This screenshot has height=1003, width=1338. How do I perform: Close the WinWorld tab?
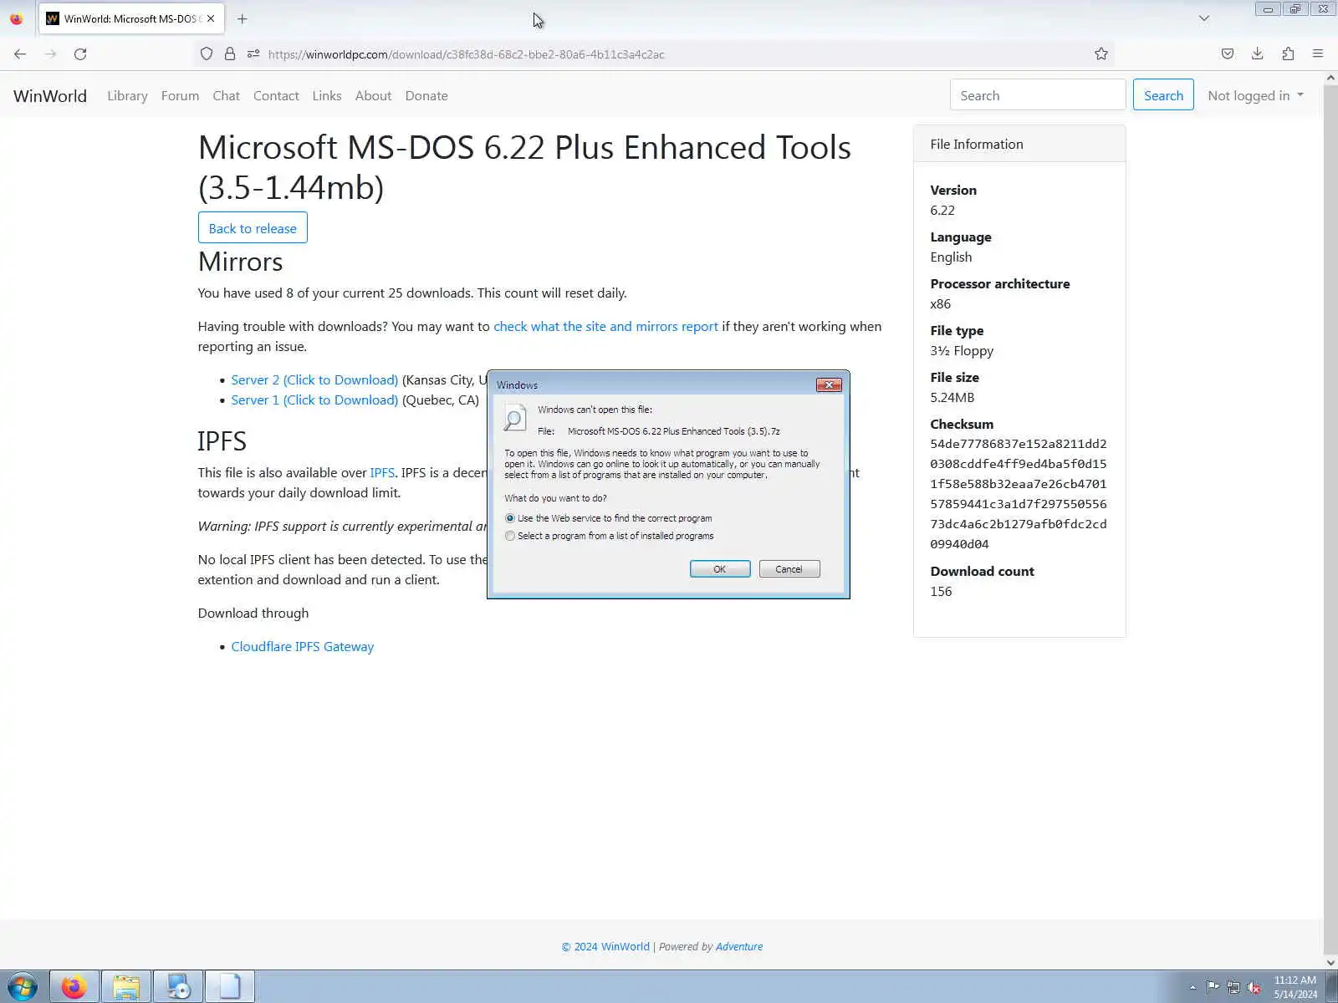coord(211,18)
